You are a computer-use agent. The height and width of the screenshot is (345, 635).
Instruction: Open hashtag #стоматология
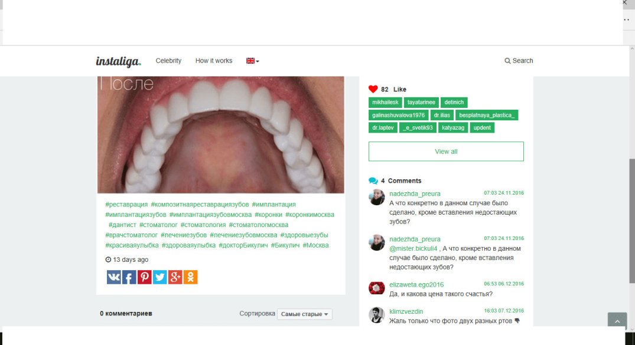click(203, 225)
